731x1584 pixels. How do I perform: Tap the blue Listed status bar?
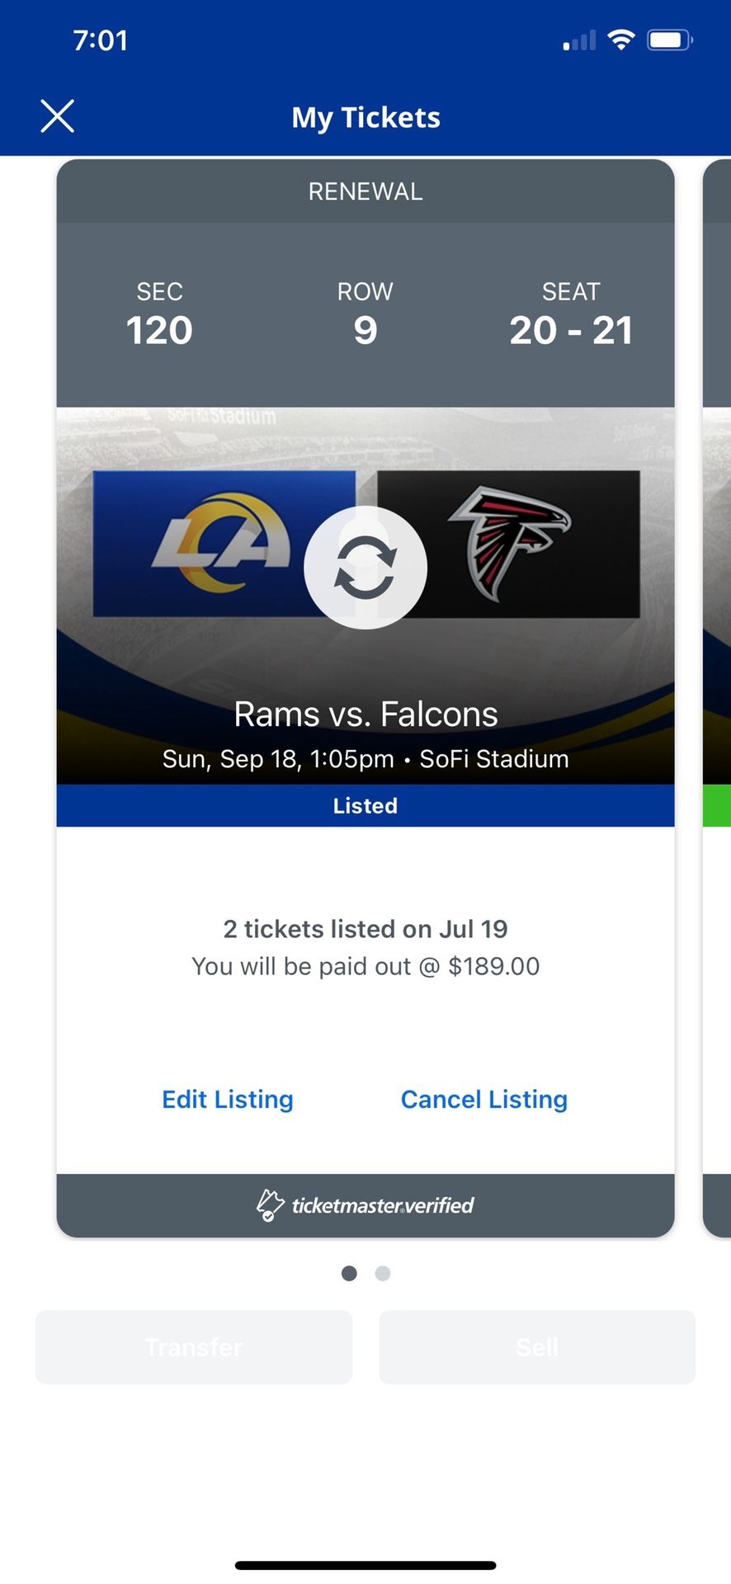point(365,805)
